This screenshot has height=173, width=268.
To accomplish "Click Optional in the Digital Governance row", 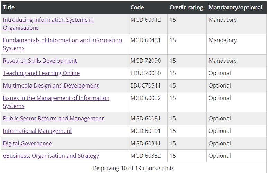I will point(220,143).
